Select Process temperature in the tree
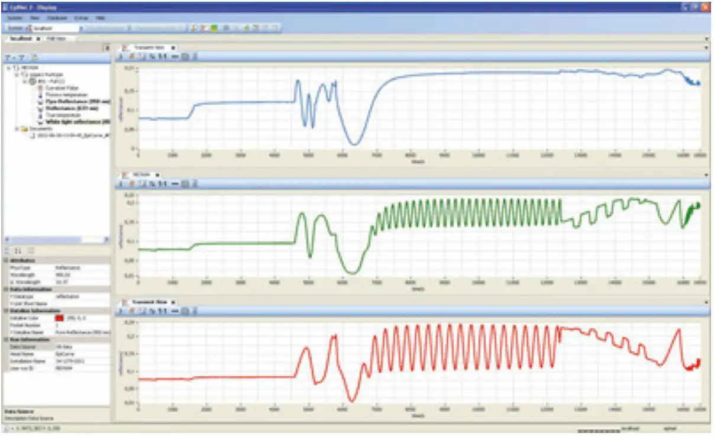This screenshot has height=436, width=714. (x=66, y=95)
